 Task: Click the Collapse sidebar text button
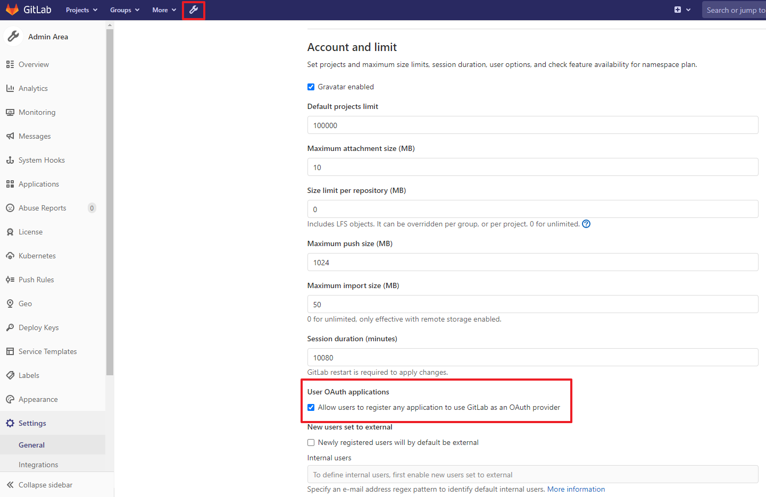pyautogui.click(x=45, y=485)
